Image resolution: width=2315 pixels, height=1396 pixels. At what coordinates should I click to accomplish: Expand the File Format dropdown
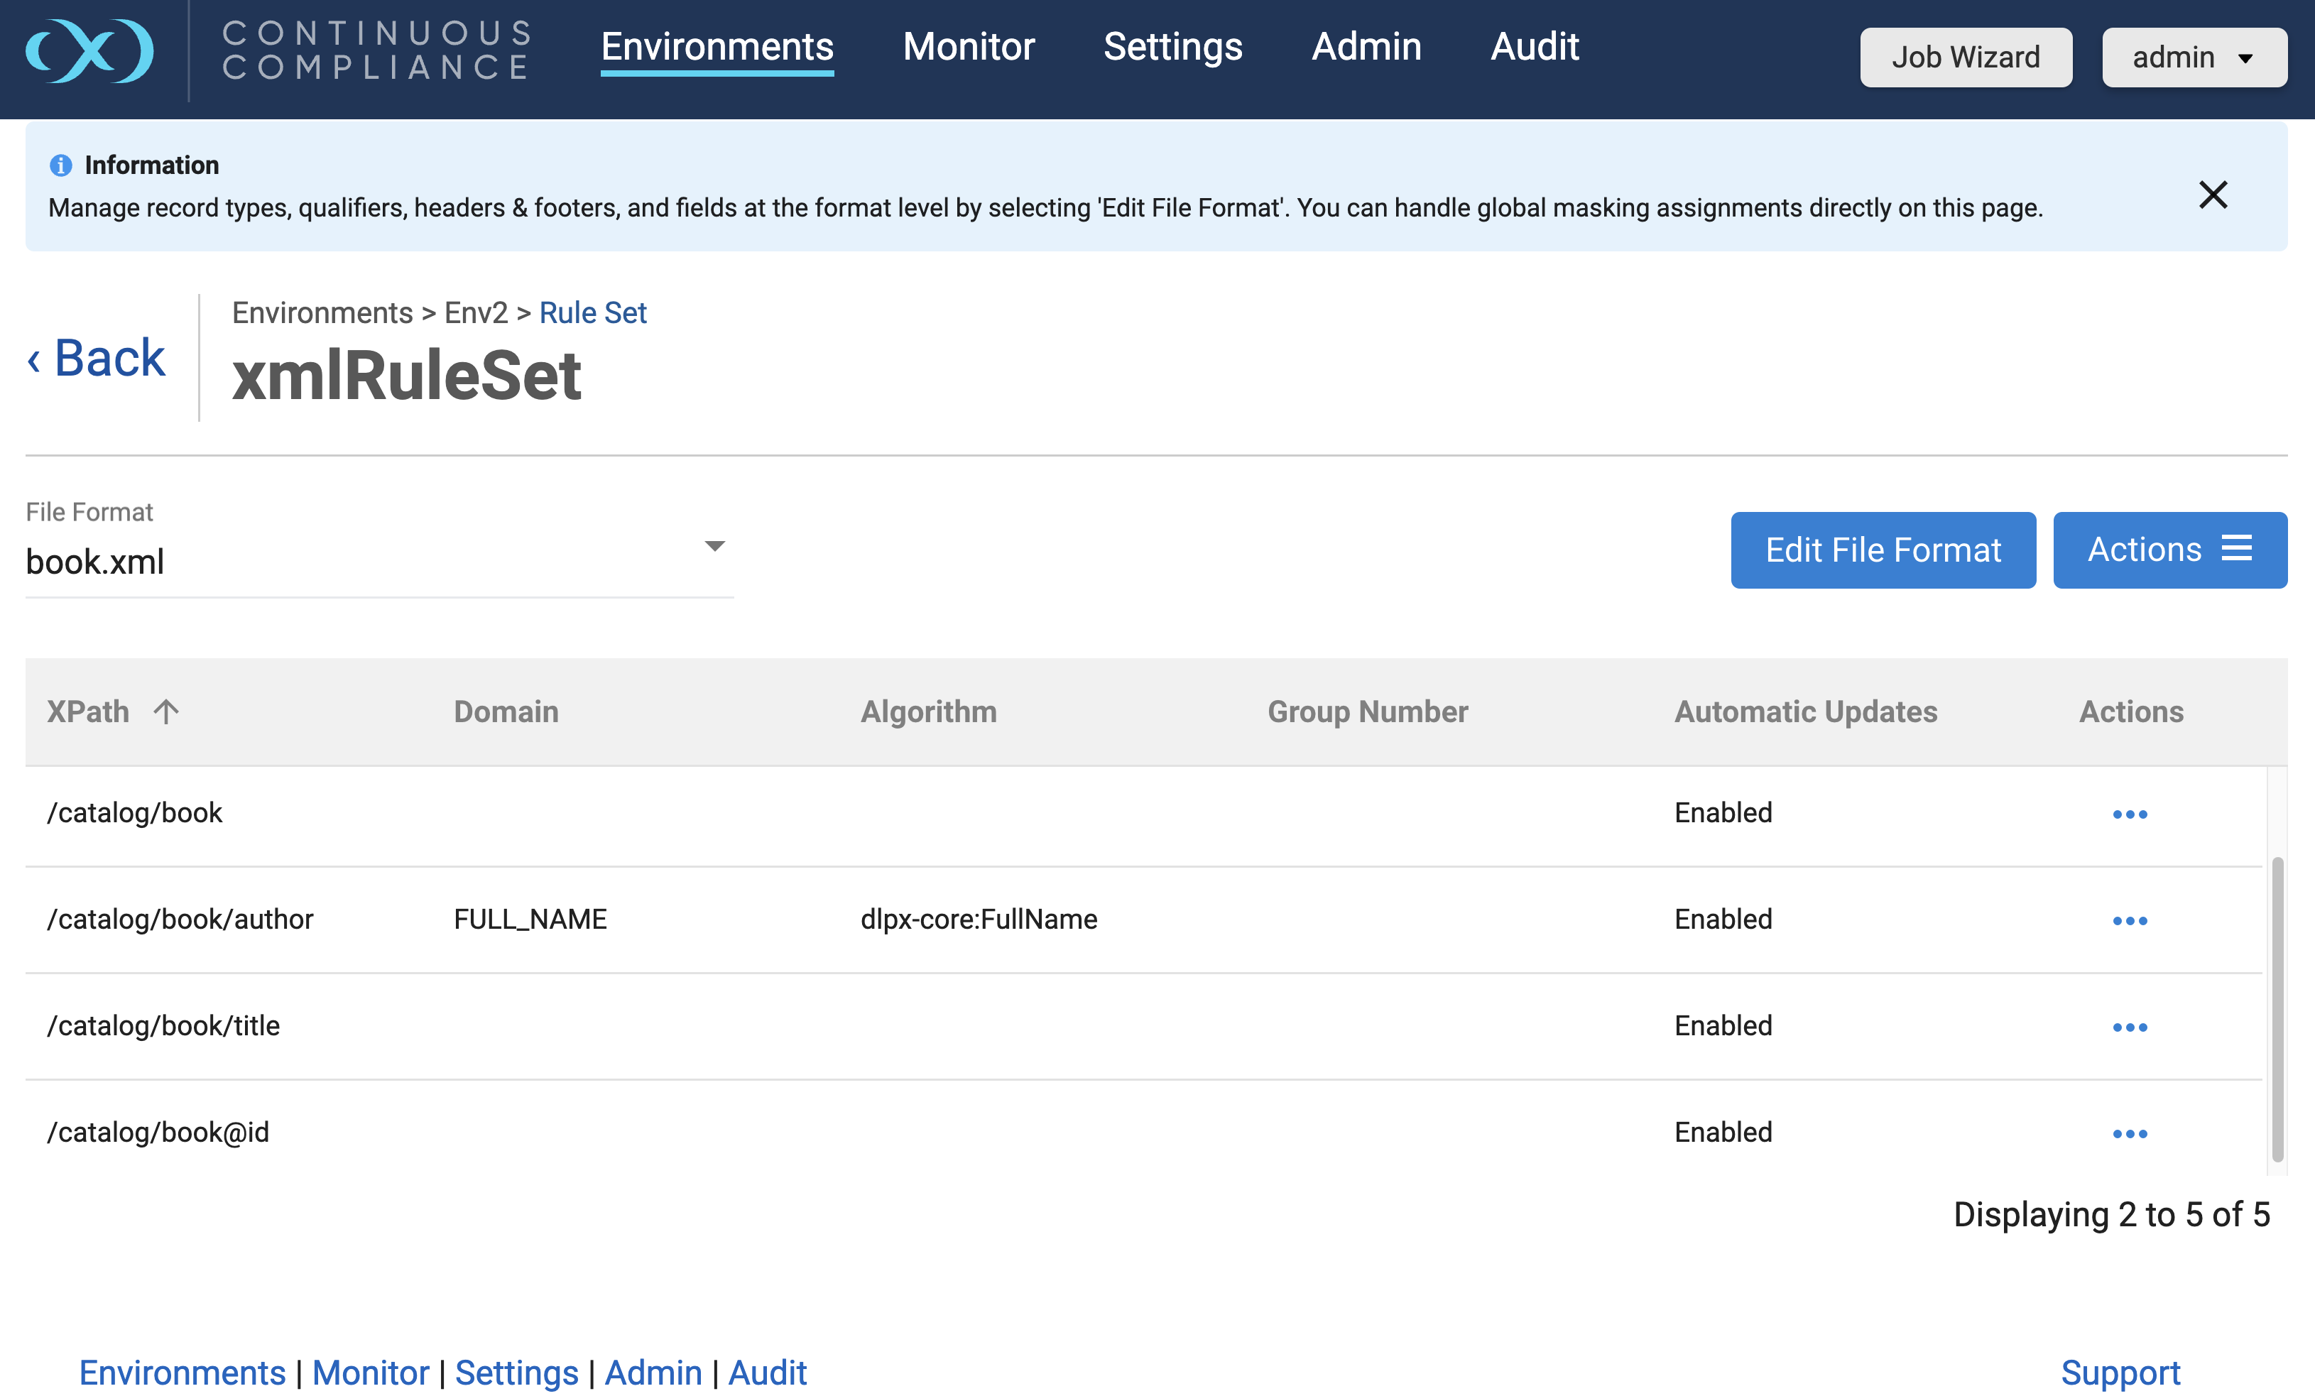point(714,546)
